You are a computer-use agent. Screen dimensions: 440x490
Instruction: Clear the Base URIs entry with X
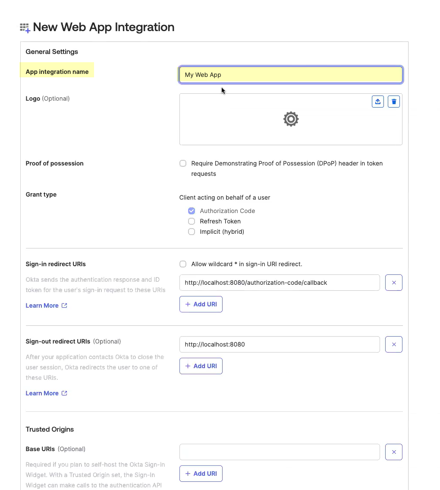(x=394, y=452)
